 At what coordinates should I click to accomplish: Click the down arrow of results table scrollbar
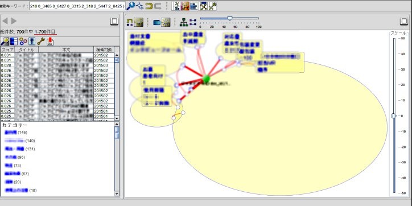[117, 118]
